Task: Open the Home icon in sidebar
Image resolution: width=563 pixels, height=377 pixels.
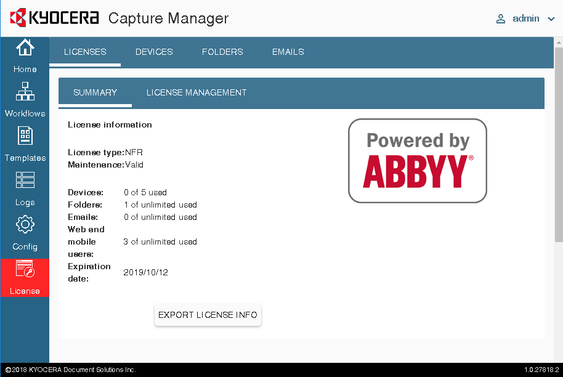Action: click(x=25, y=48)
